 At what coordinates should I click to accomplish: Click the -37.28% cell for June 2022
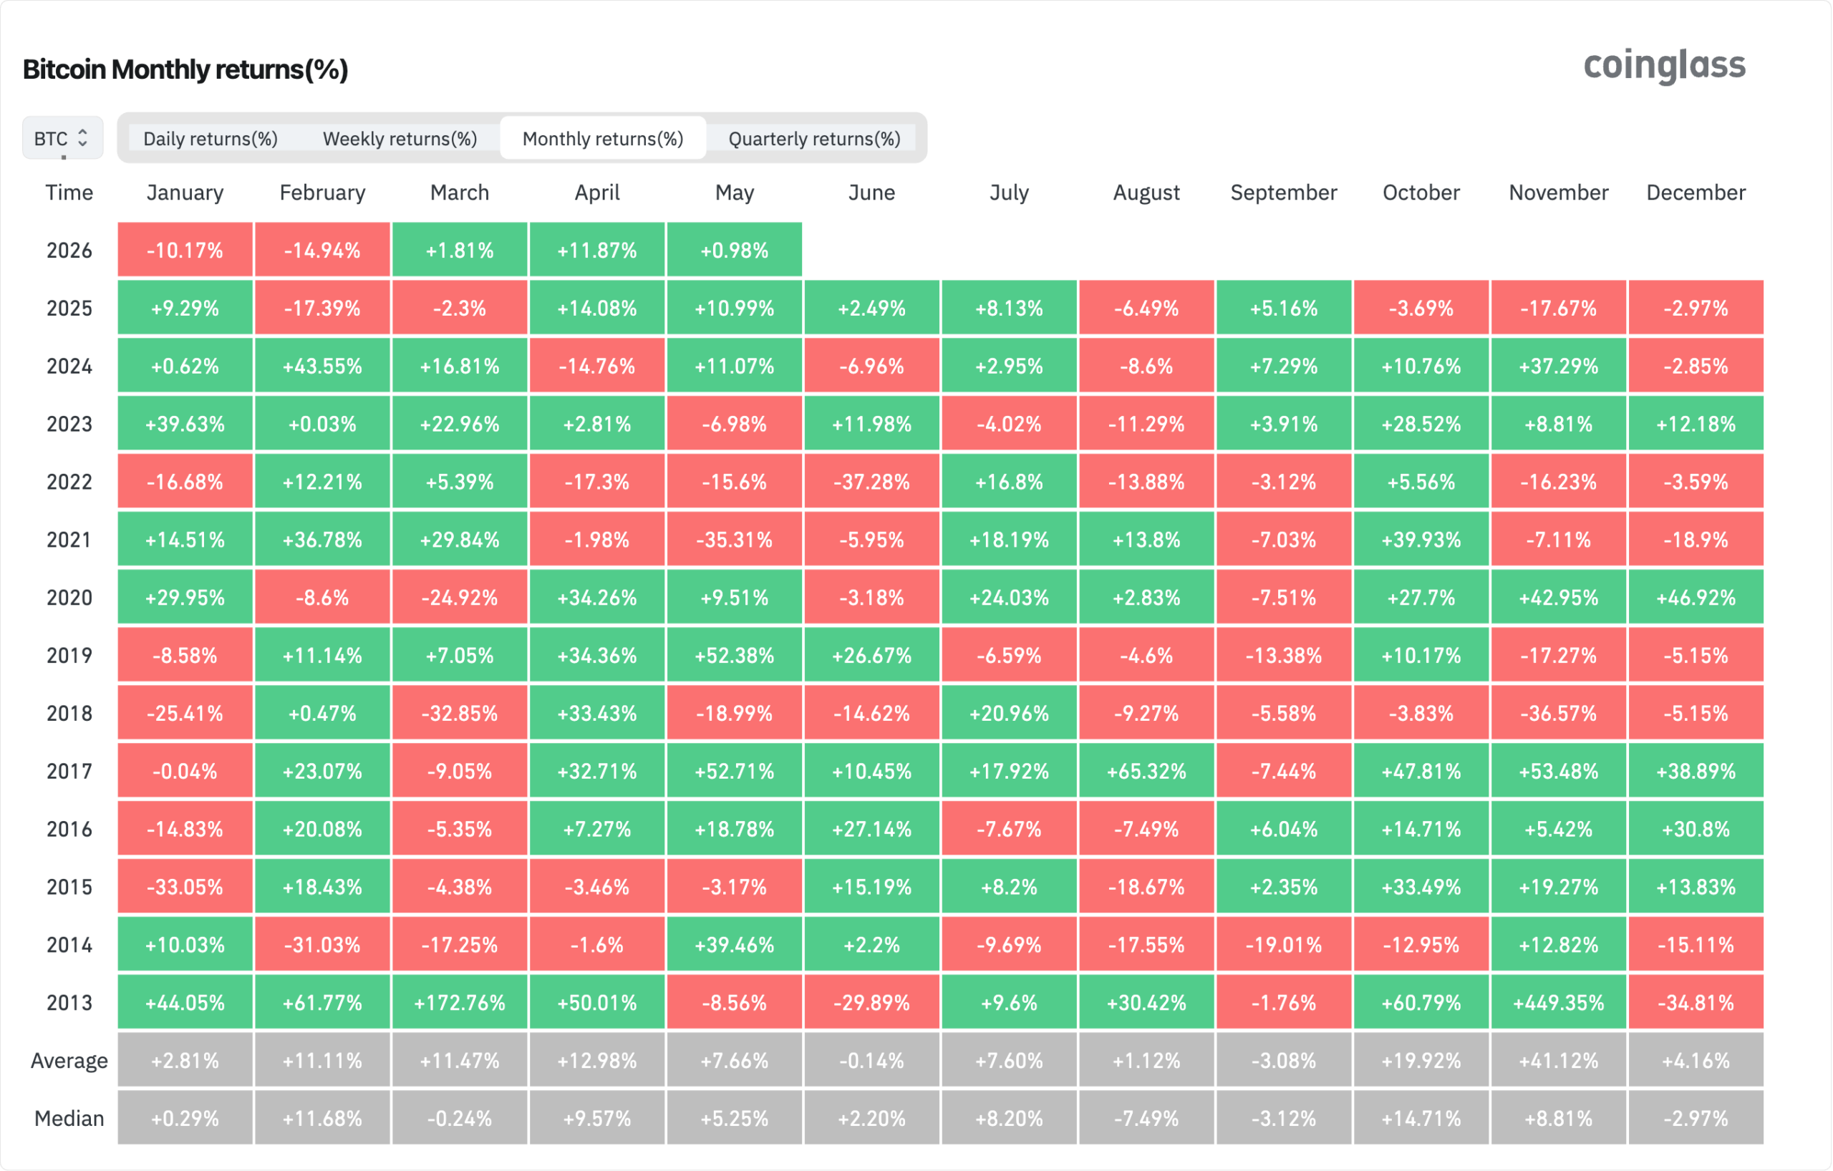pos(872,481)
